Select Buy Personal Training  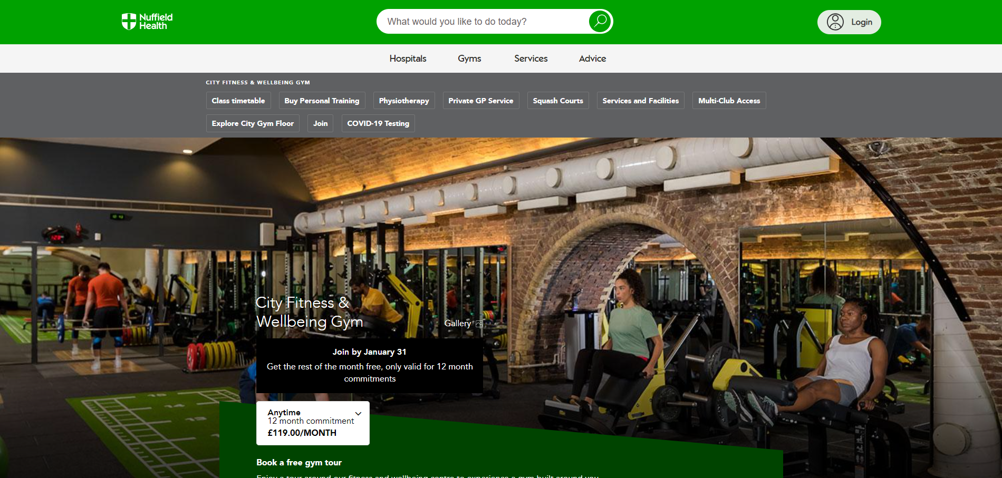click(322, 100)
